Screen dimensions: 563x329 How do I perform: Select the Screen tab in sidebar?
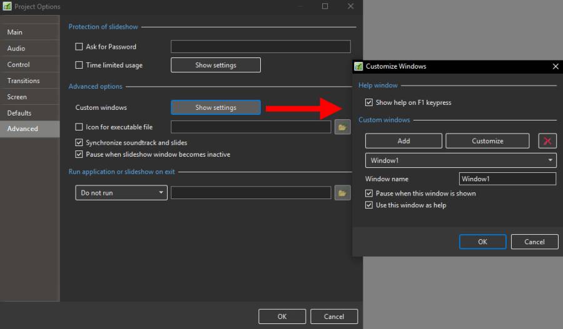tap(17, 97)
